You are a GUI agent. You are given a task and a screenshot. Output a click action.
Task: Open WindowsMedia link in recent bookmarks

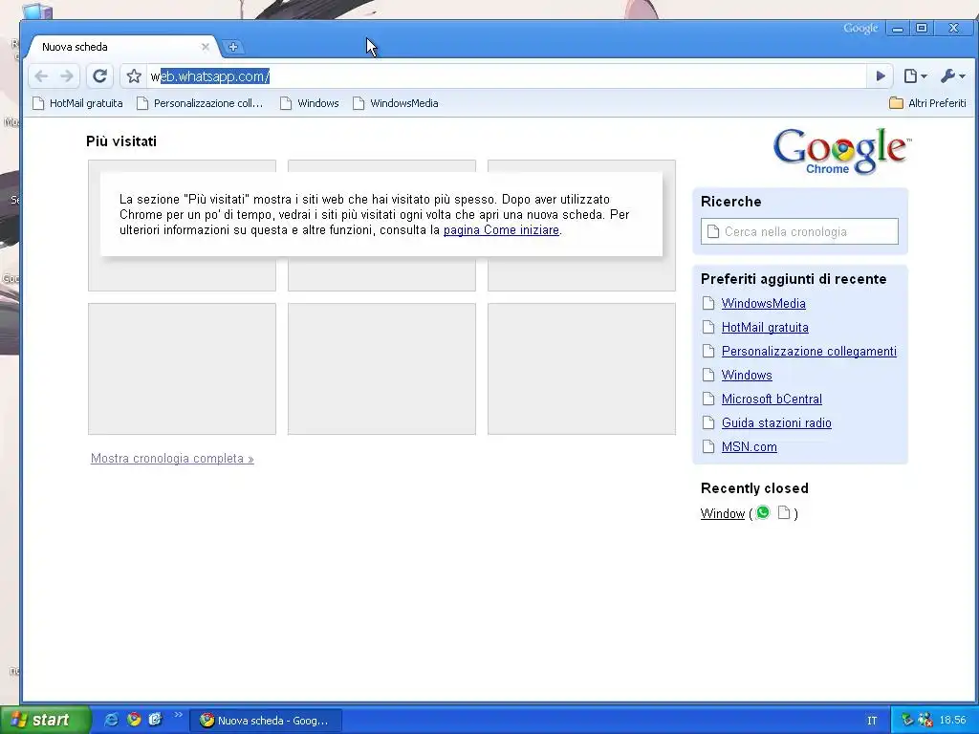tap(764, 303)
